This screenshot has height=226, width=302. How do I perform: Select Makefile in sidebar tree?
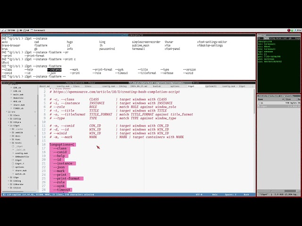[18, 98]
